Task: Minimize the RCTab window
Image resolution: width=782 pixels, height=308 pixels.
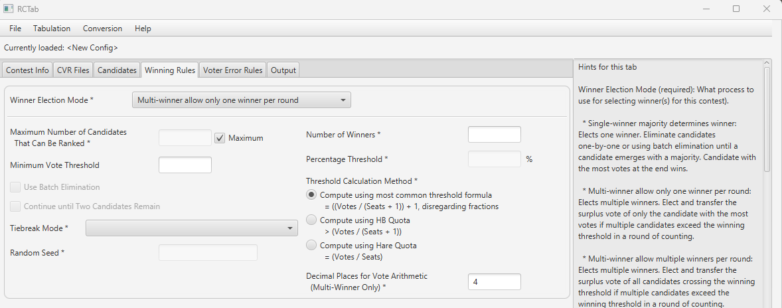Action: tap(706, 9)
